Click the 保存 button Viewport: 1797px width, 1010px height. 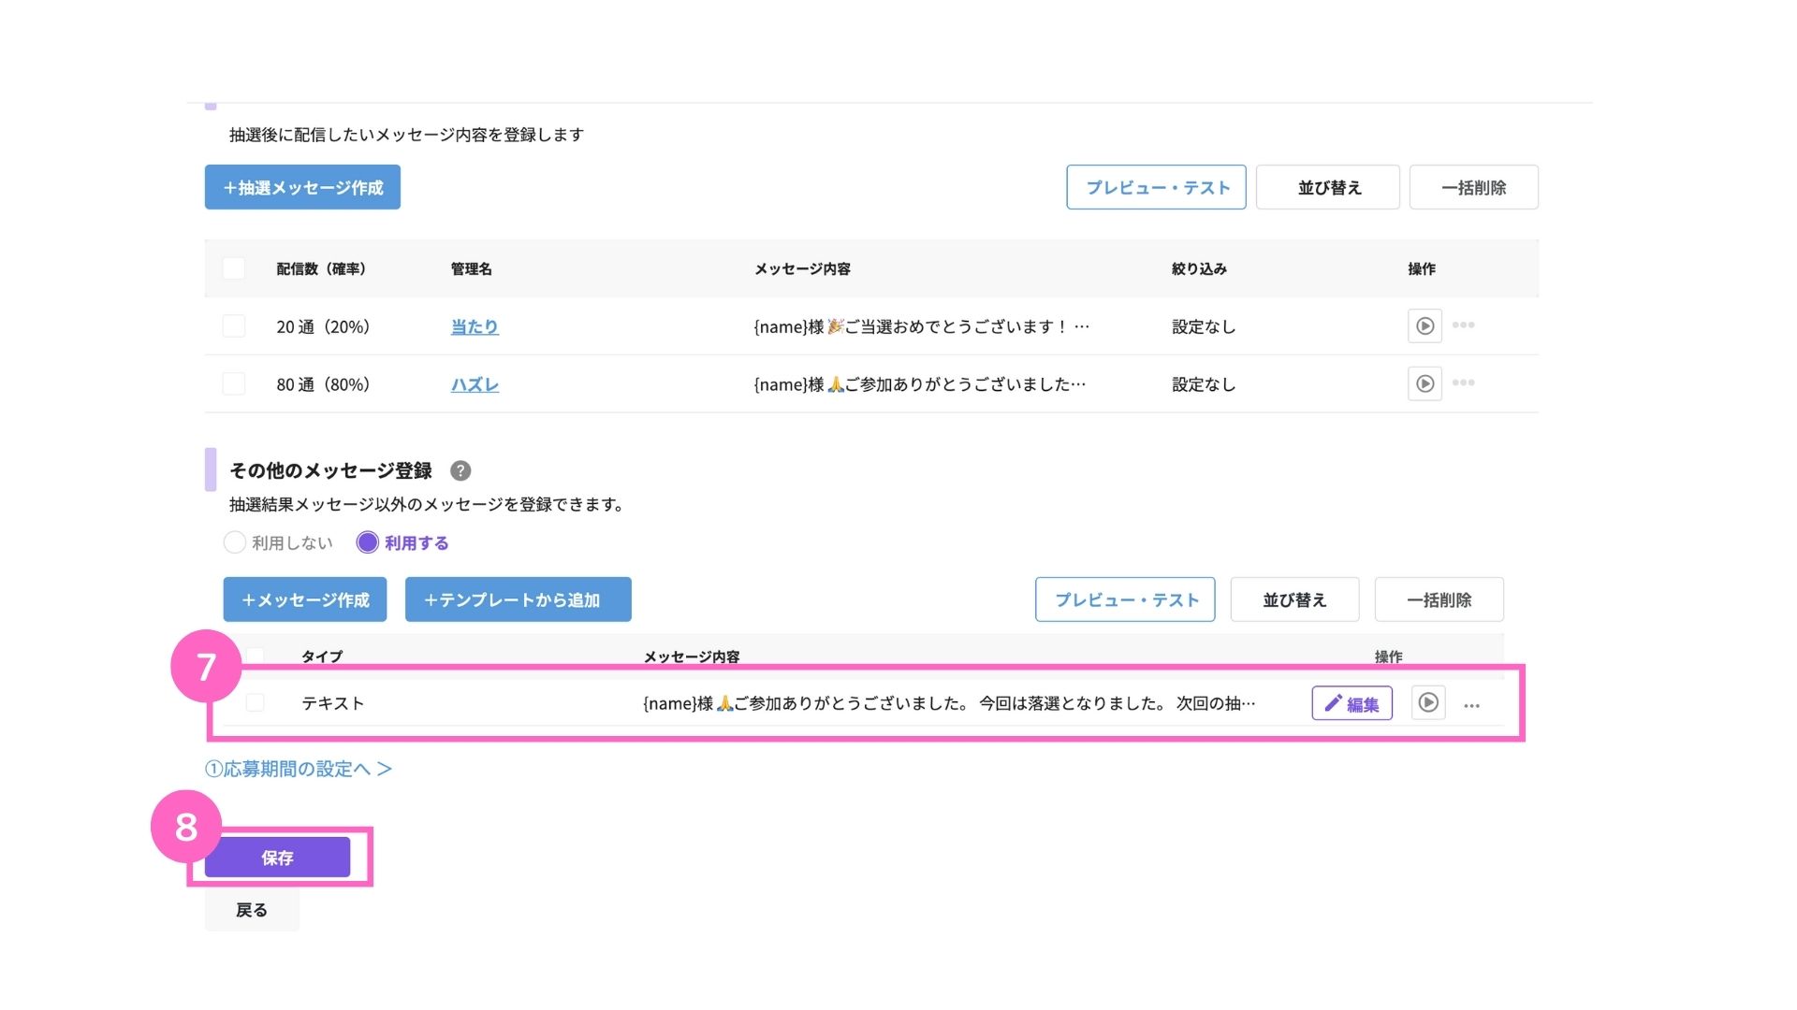click(277, 858)
